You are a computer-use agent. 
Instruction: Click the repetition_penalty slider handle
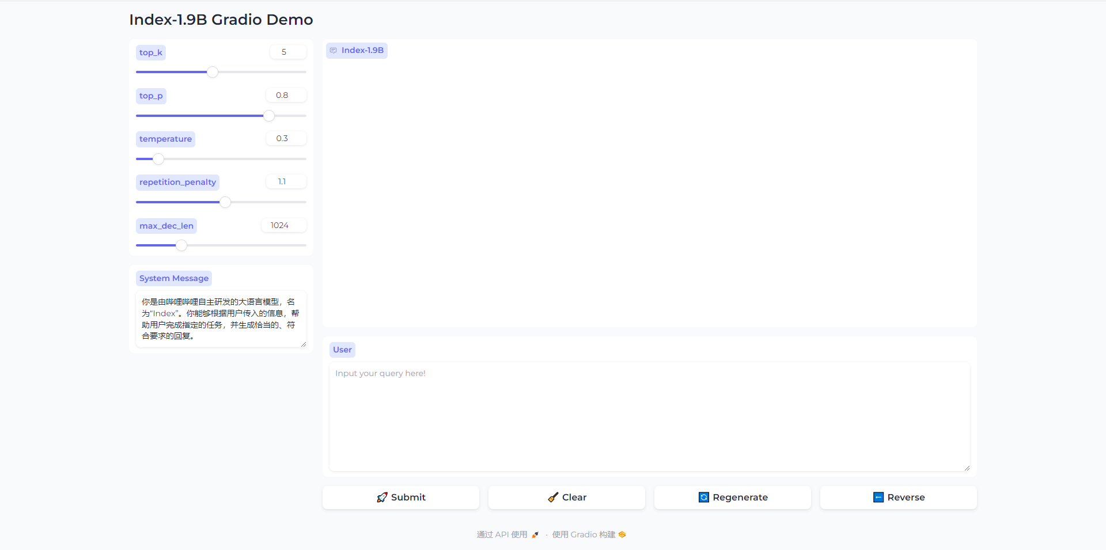pos(225,202)
